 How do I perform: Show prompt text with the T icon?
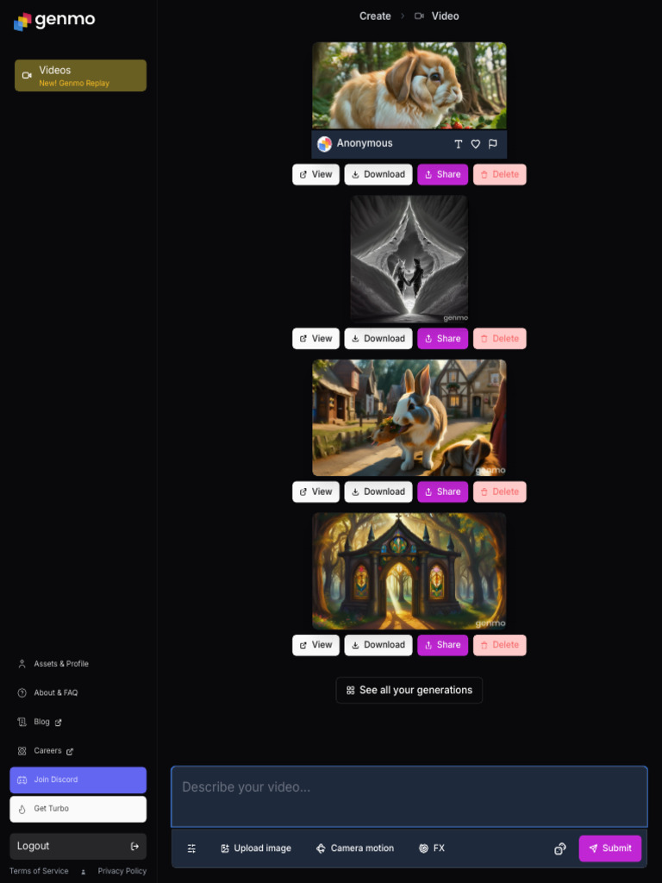point(459,144)
